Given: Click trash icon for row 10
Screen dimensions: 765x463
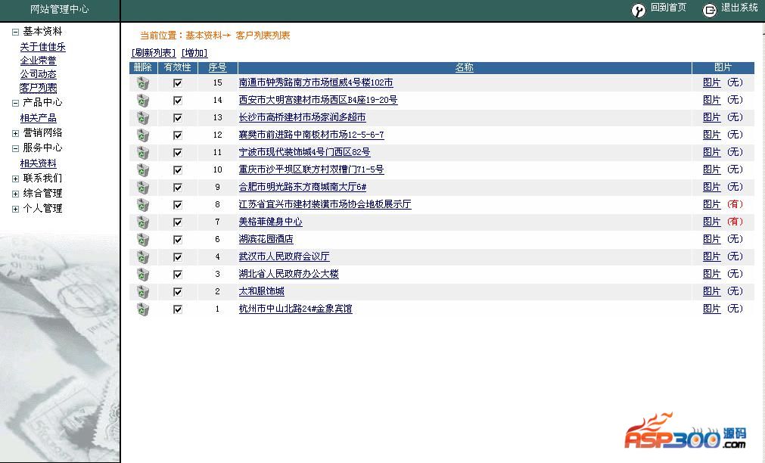Looking at the screenshot, I should point(142,169).
